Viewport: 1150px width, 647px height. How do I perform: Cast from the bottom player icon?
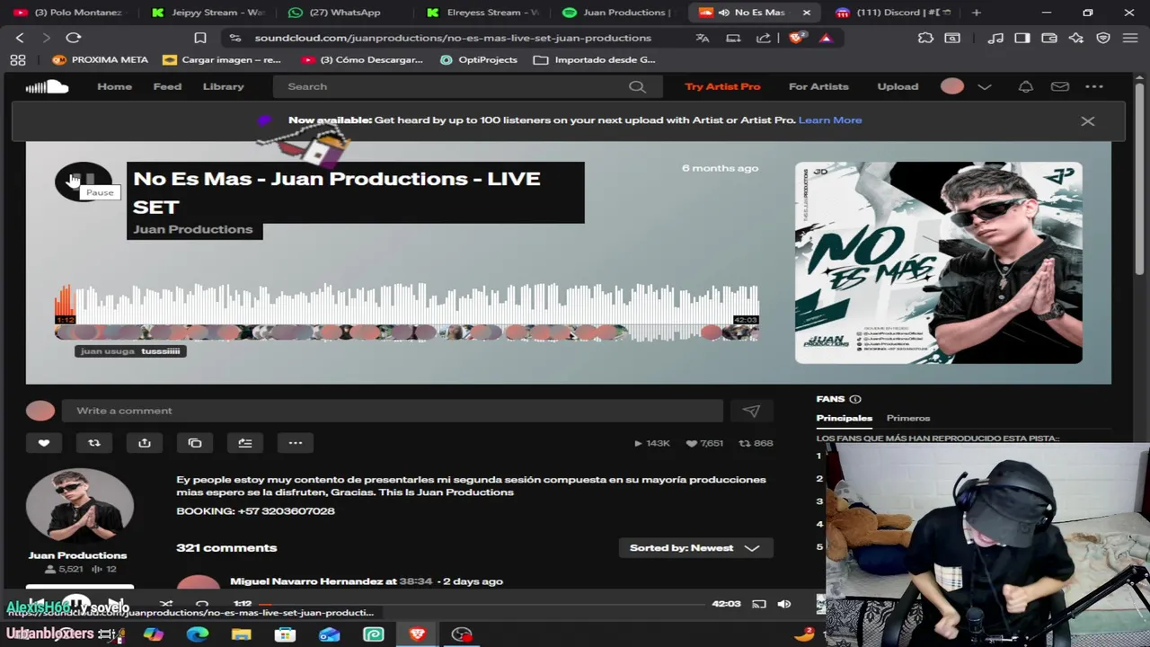click(758, 604)
